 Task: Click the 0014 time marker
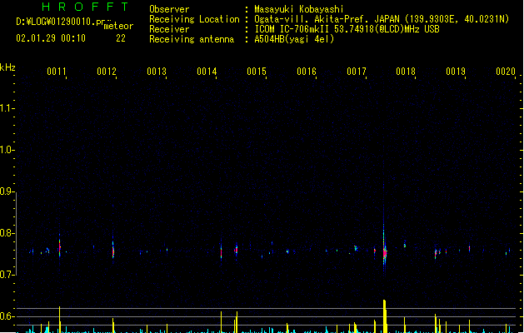pos(207,71)
